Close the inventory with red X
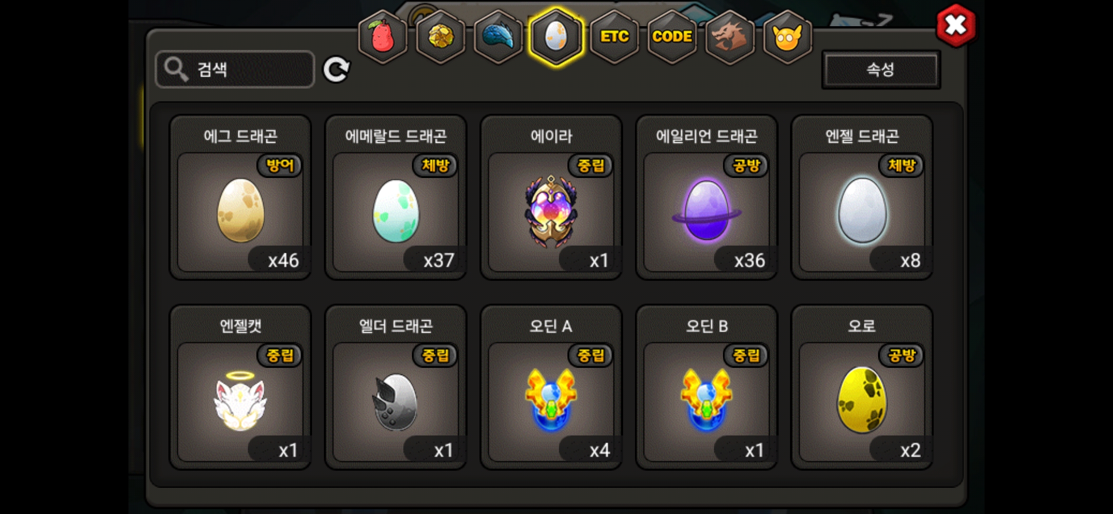1113x514 pixels. coord(956,25)
